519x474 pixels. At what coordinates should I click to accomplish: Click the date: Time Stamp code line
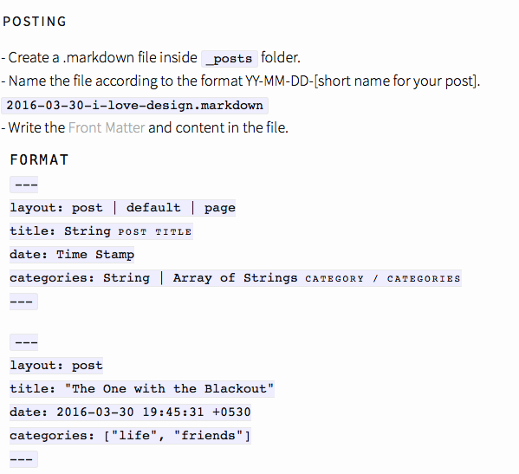(72, 255)
